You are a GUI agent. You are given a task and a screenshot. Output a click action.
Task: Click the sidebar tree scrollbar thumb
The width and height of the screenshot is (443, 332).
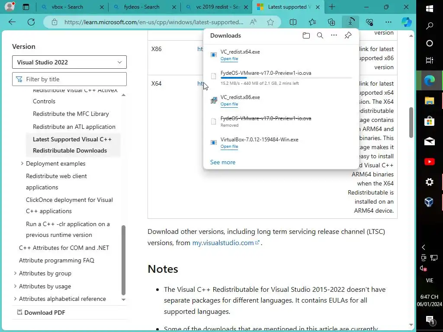(x=123, y=260)
